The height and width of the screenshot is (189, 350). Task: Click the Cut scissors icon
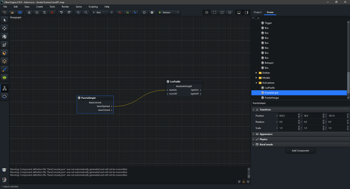(29, 12)
